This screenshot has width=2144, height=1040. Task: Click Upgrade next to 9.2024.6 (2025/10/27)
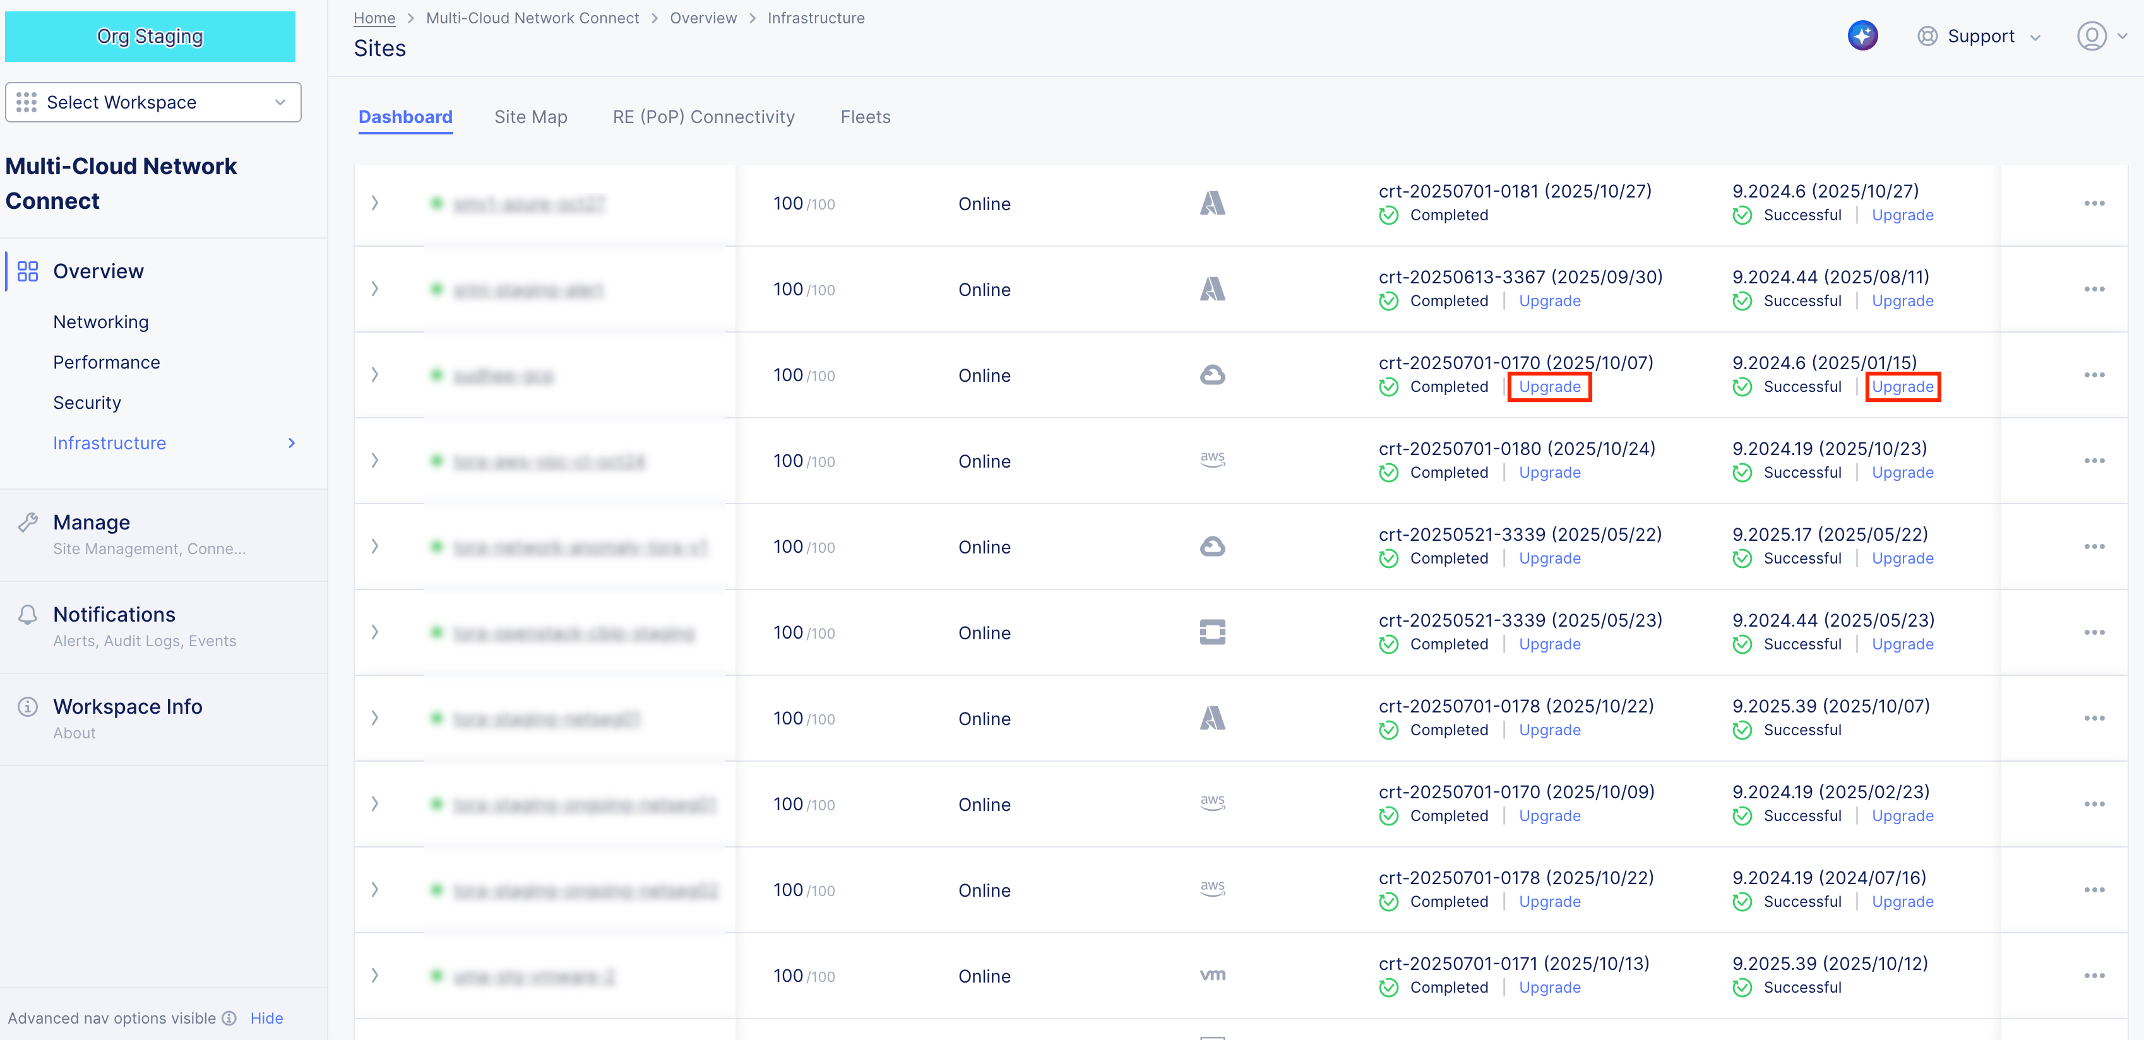(1902, 215)
